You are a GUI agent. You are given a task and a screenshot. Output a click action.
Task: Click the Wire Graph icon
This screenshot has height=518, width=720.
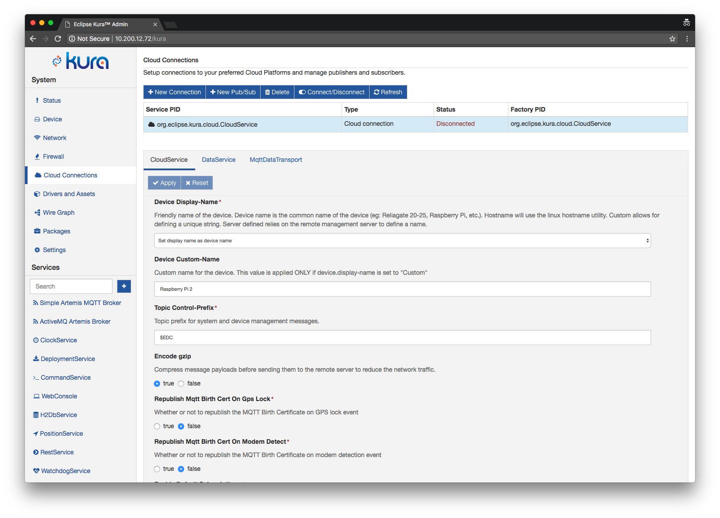(x=37, y=213)
